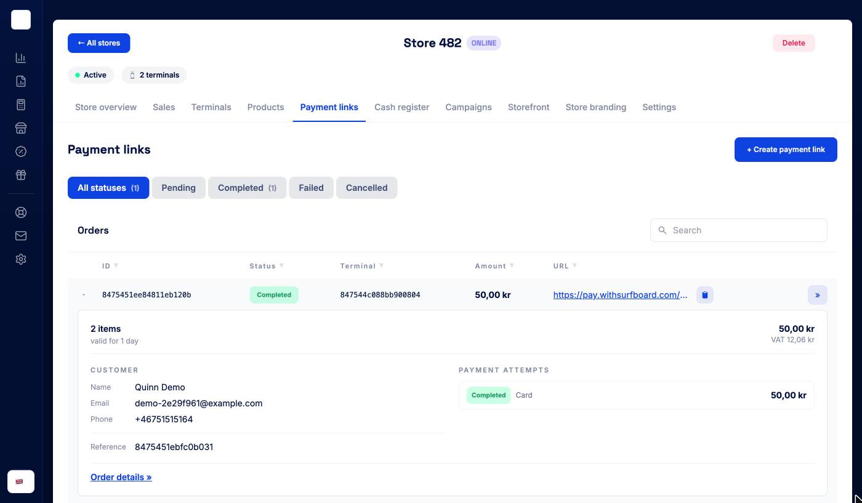Open the reports document sidebar icon
This screenshot has height=503, width=862.
point(21,81)
